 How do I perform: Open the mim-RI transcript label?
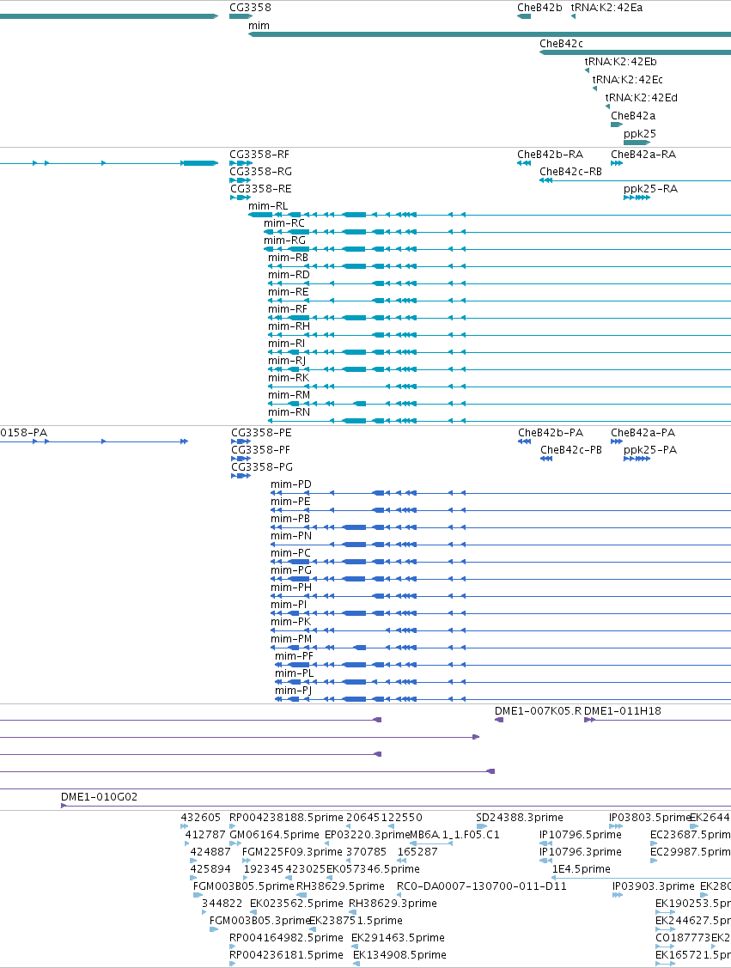287,344
